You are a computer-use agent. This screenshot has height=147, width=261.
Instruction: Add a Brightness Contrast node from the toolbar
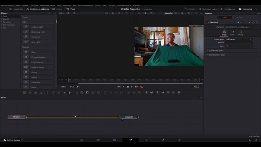(64, 93)
